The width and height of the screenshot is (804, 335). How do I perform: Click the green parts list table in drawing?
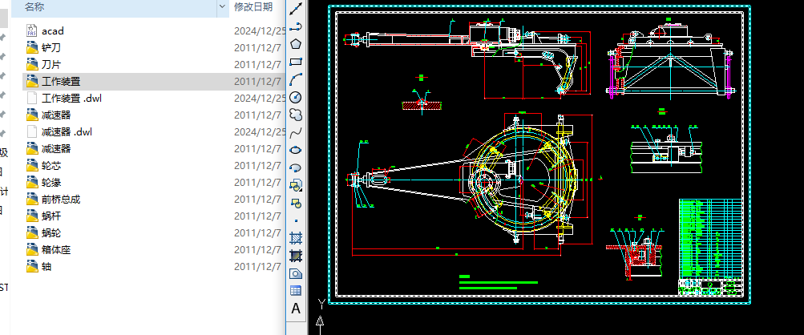pyautogui.click(x=711, y=239)
